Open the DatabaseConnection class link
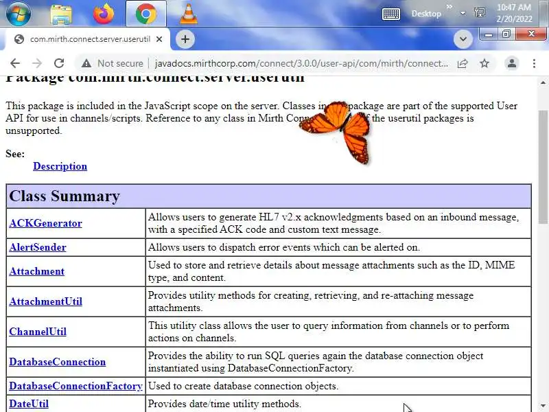549x412 pixels. 58,362
